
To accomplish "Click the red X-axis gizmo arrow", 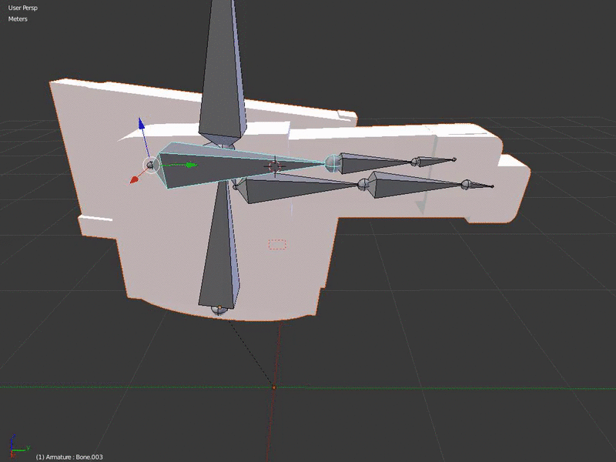I will tap(134, 179).
